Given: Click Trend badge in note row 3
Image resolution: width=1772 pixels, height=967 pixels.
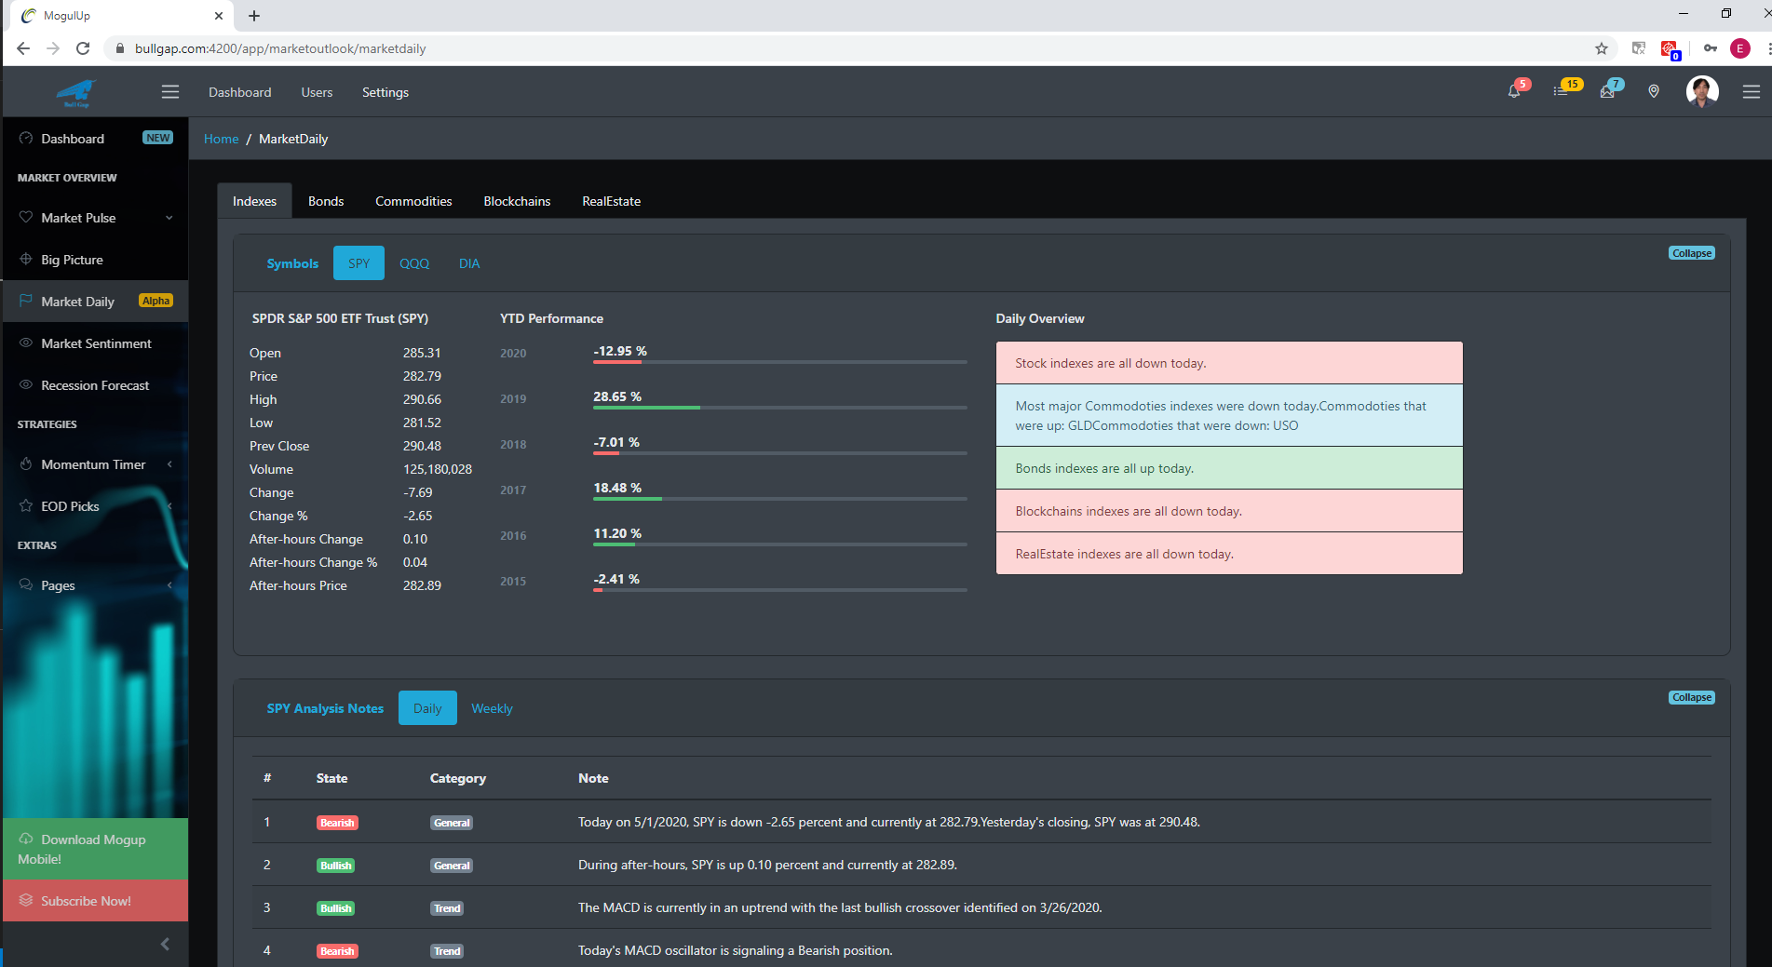Looking at the screenshot, I should pos(447,908).
